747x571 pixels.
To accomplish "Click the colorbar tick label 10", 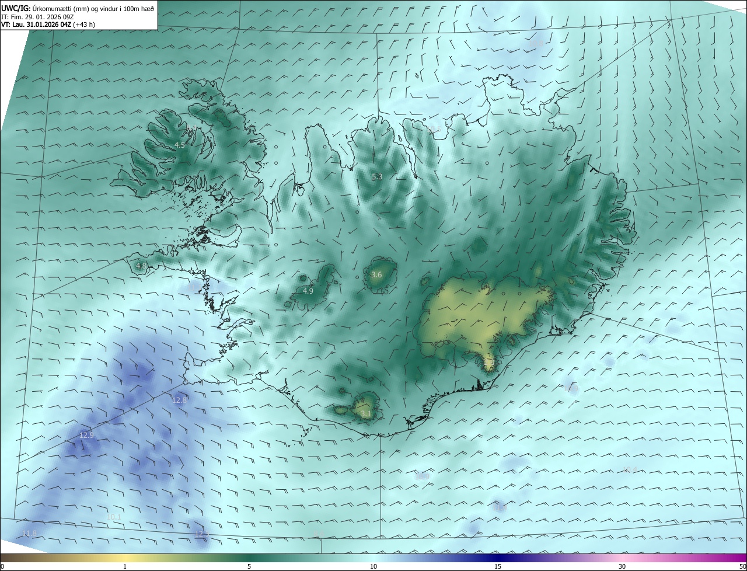I will (x=373, y=566).
